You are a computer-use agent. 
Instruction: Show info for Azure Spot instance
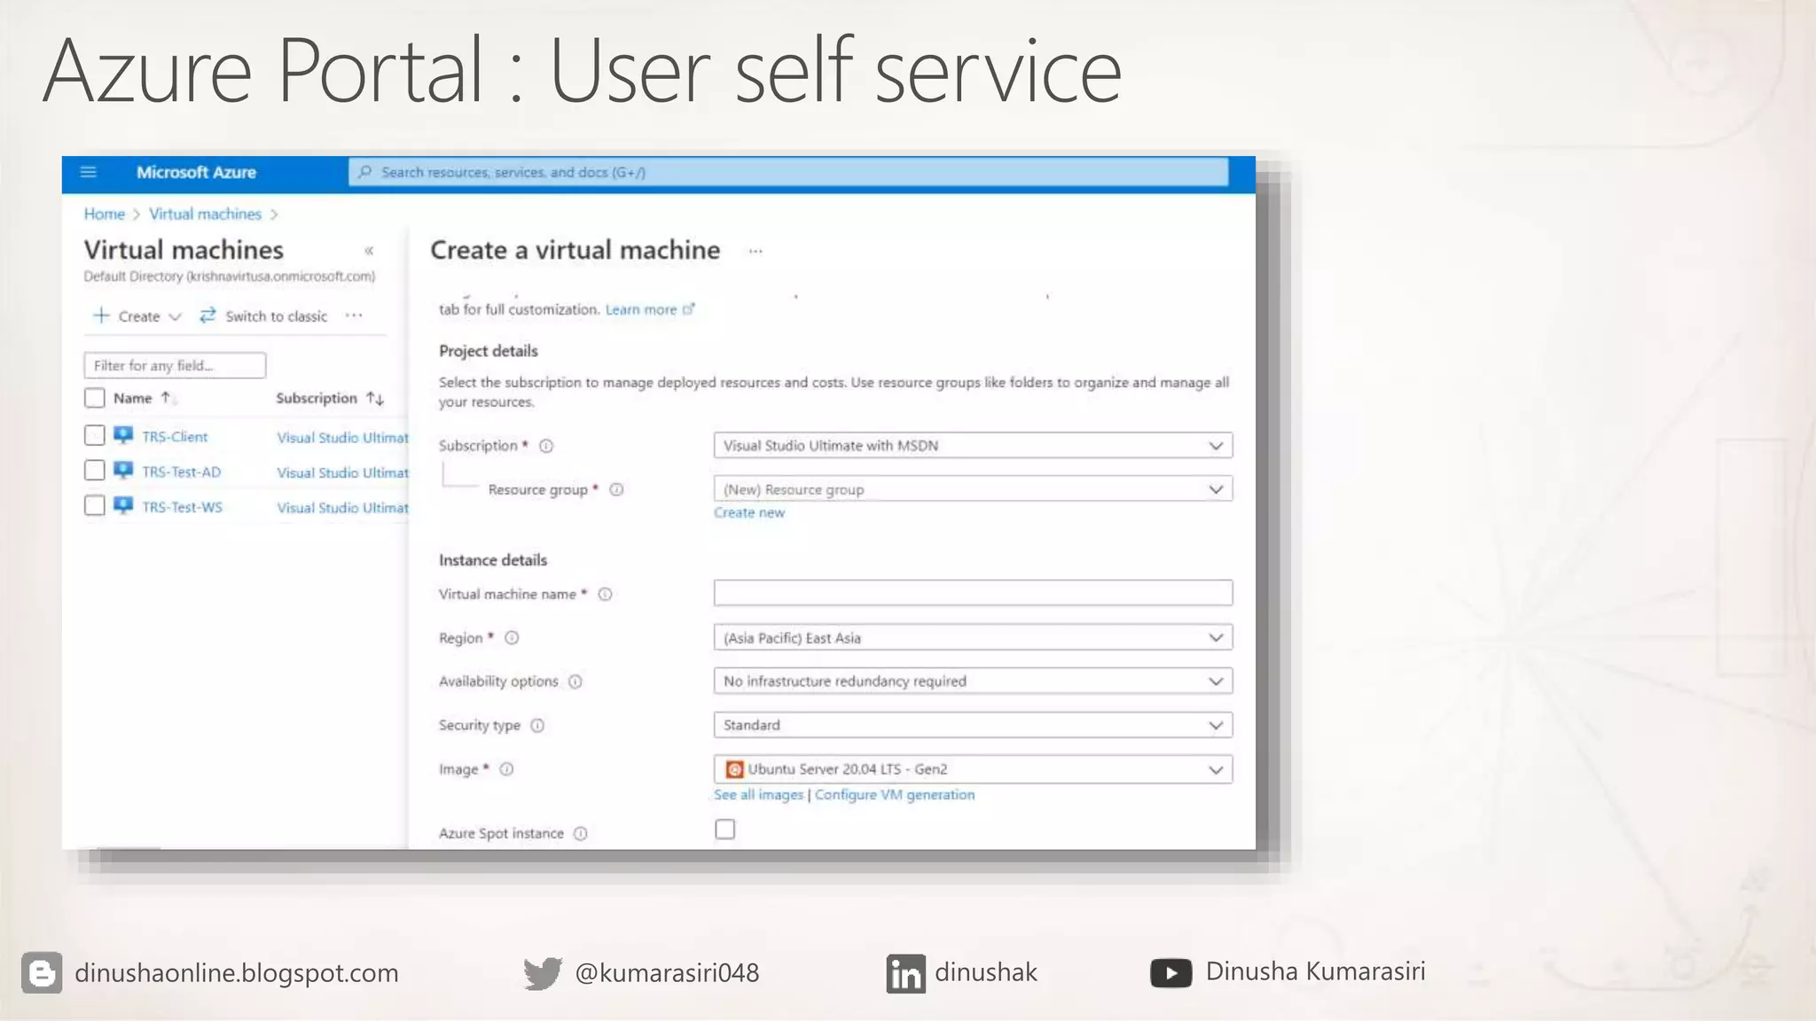coord(580,833)
